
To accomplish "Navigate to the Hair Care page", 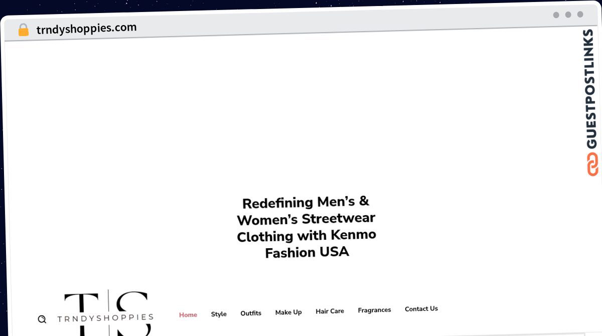I will pos(330,311).
